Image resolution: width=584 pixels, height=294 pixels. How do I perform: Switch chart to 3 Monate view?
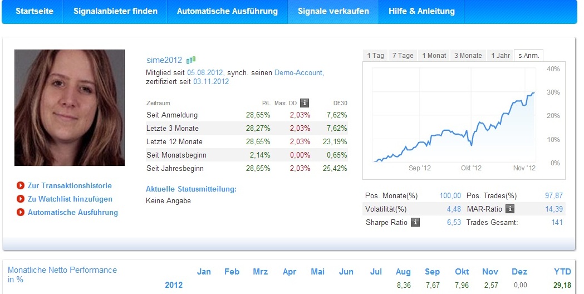[468, 56]
